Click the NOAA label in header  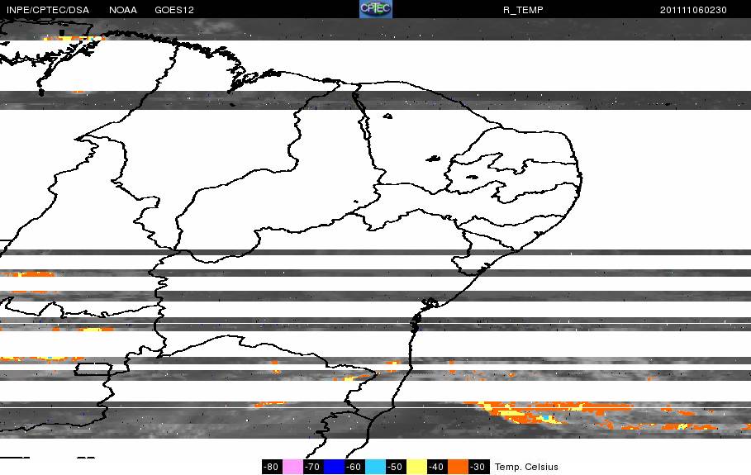123,10
